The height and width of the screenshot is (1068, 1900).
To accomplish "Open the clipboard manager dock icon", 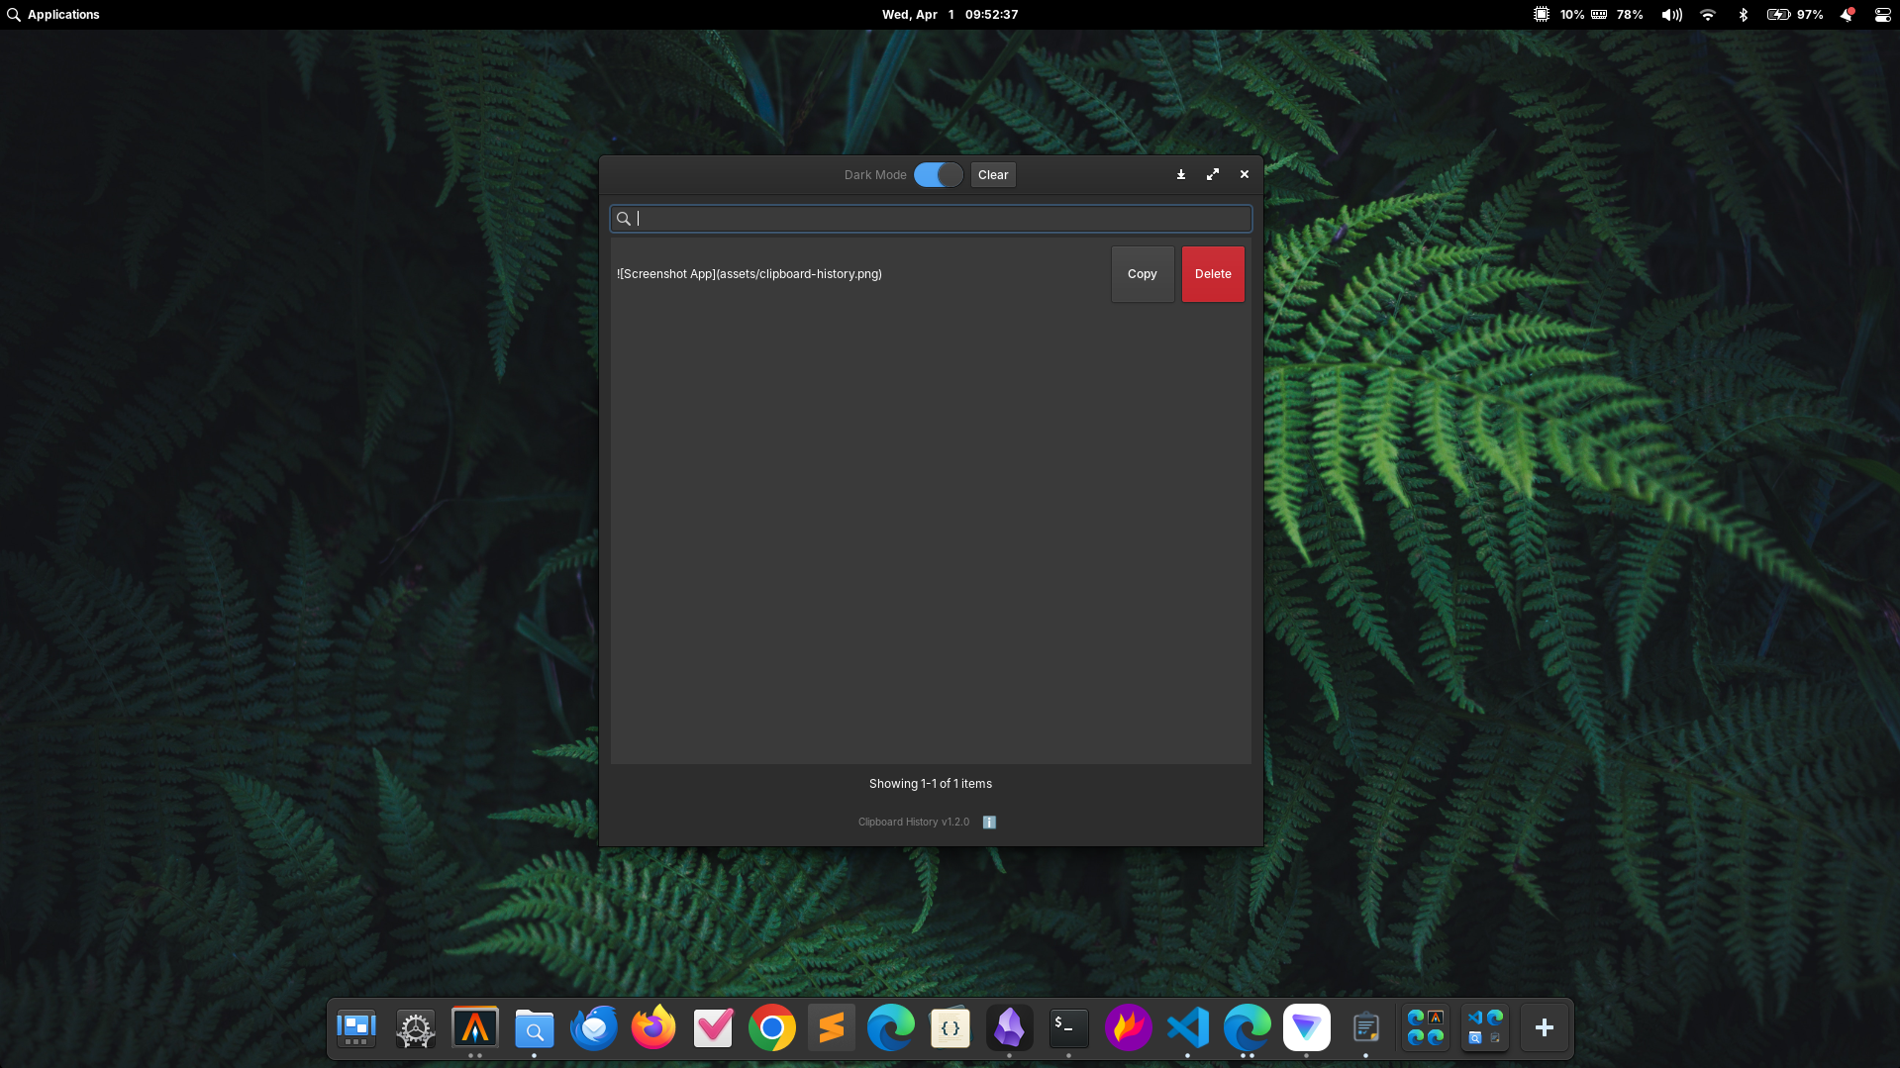I will [1366, 1028].
